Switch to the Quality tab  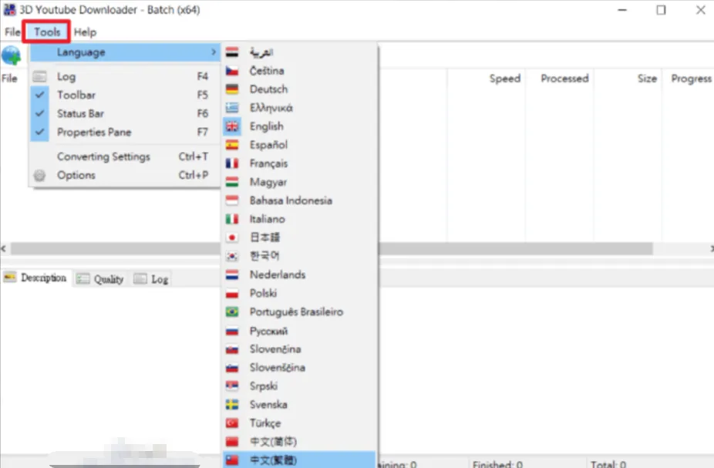100,279
